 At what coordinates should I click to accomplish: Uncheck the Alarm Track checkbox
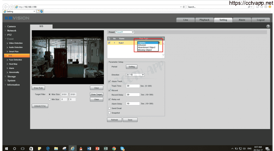[109, 81]
